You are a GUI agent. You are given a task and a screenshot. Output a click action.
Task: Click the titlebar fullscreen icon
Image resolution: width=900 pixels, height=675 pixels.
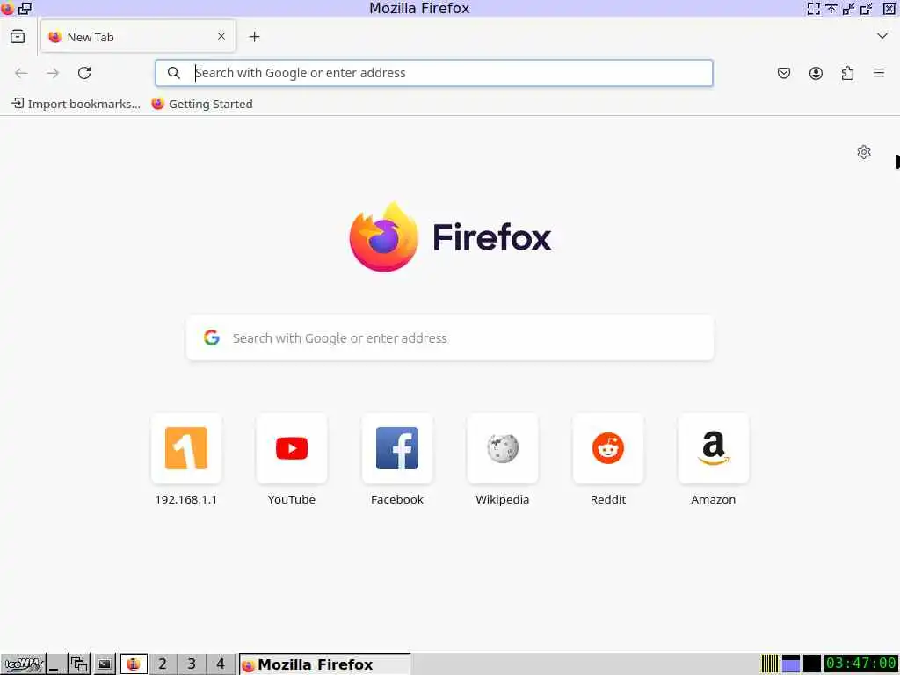[813, 8]
